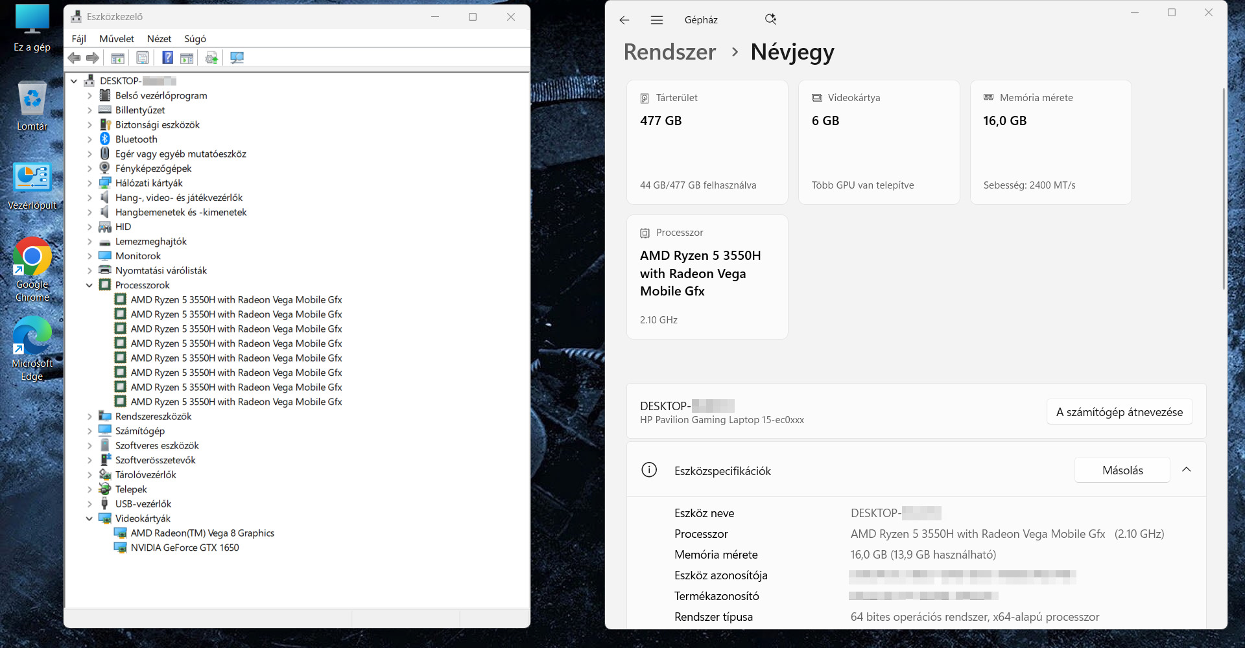
Task: Click the Fényképezőgépek camera icon
Action: 104,168
